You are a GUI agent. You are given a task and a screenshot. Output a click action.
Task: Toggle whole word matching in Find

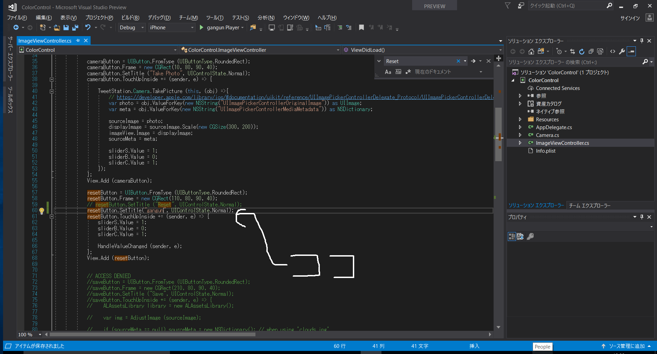[x=398, y=72]
